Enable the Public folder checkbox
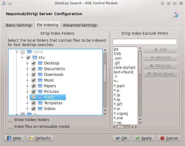Screen dimensions: 185x146 point(33,97)
